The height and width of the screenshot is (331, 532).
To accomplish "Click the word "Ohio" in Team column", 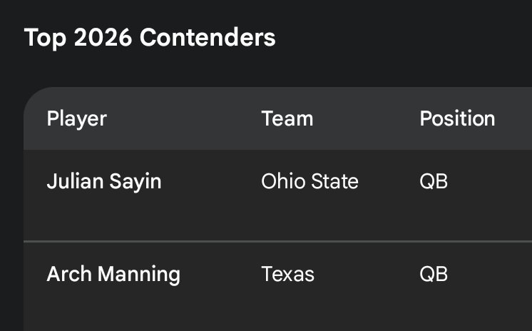I will tap(281, 182).
